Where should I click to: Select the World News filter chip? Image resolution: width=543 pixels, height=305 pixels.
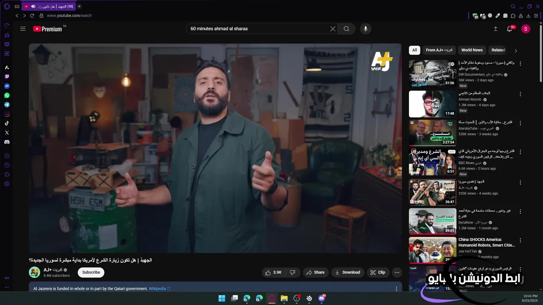pos(472,50)
